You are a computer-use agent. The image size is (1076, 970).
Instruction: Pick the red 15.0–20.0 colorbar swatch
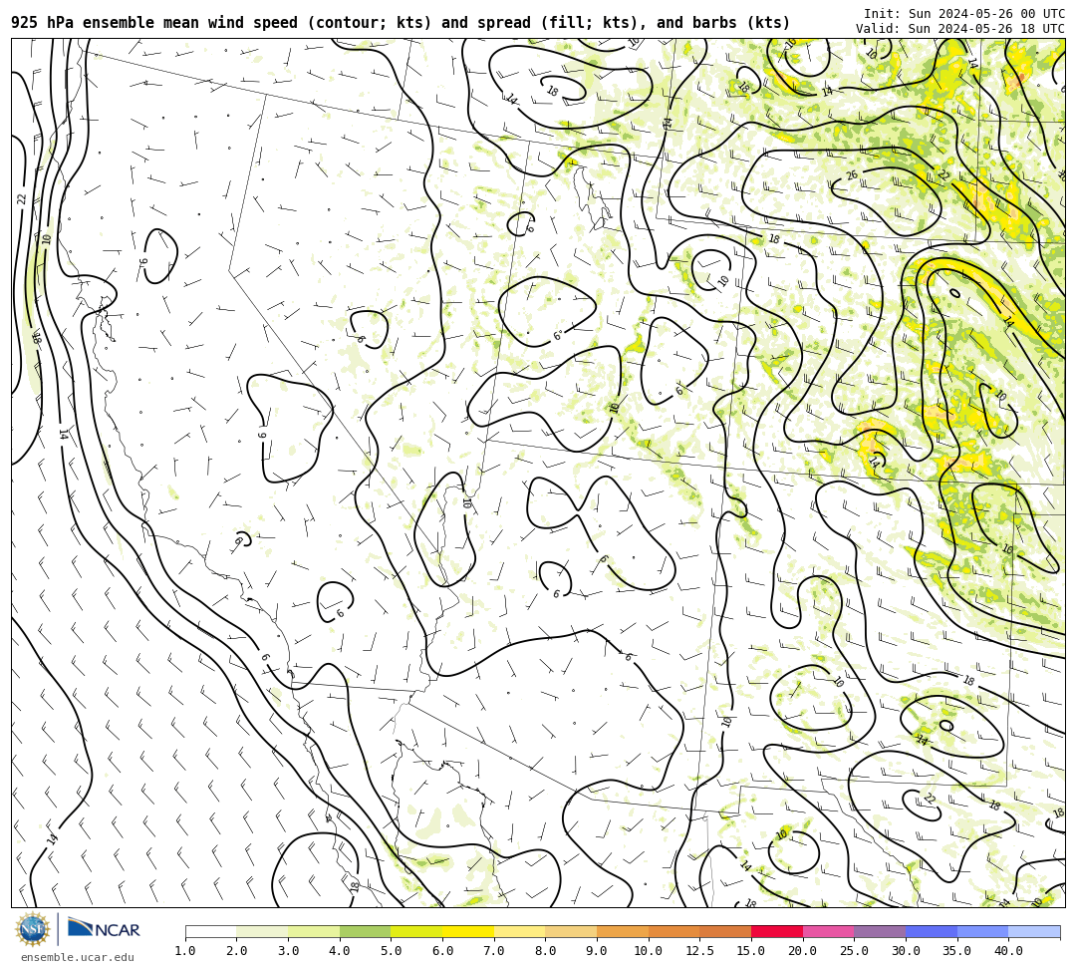(x=777, y=931)
